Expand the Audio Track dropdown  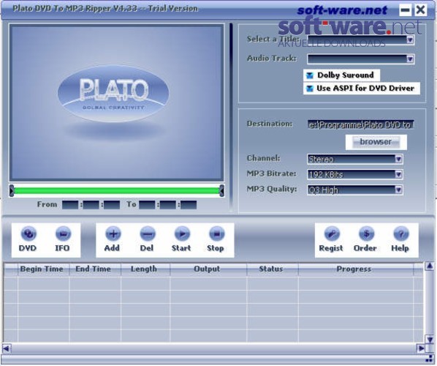(410, 59)
